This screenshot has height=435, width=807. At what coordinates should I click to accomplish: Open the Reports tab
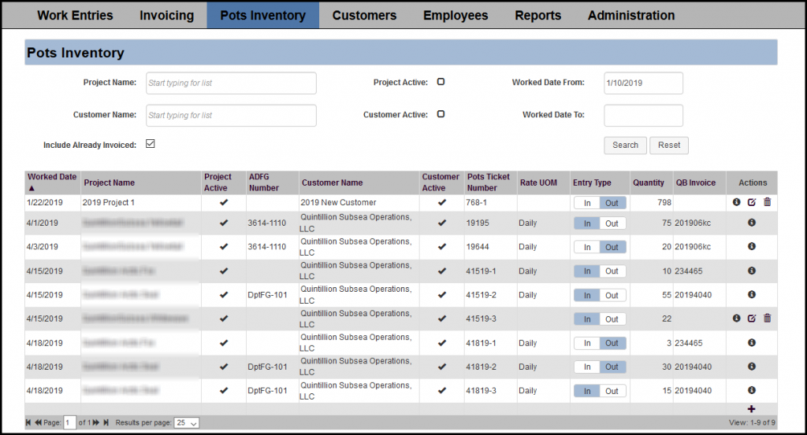(x=537, y=16)
